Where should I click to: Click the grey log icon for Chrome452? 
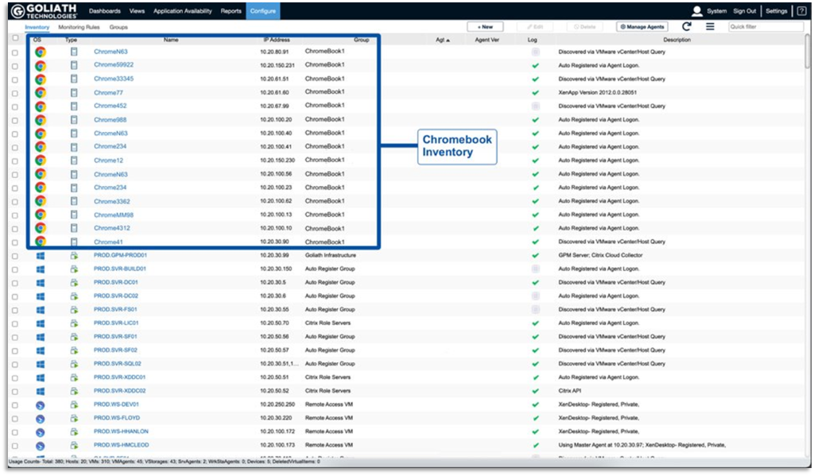pyautogui.click(x=535, y=106)
